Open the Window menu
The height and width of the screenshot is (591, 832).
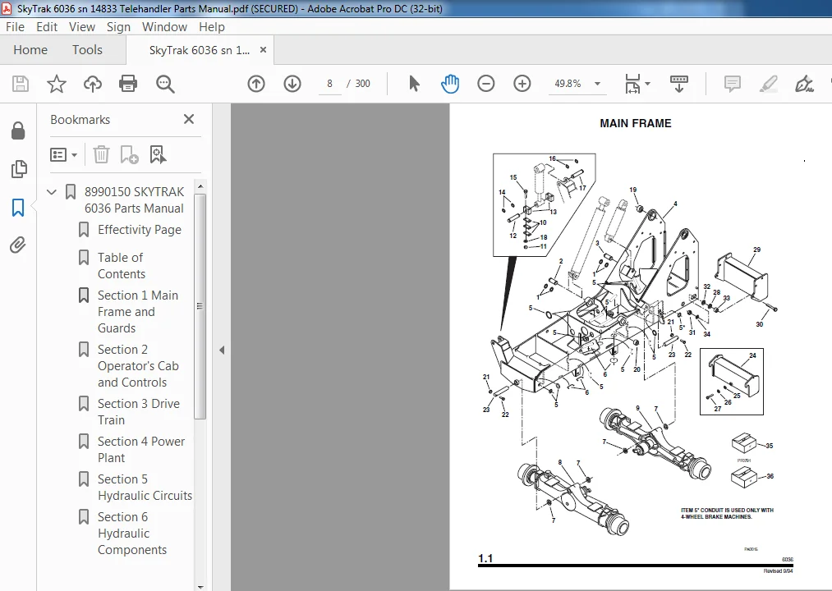[x=164, y=27]
